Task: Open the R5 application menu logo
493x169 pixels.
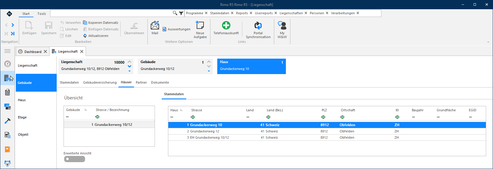Action: tap(9, 14)
